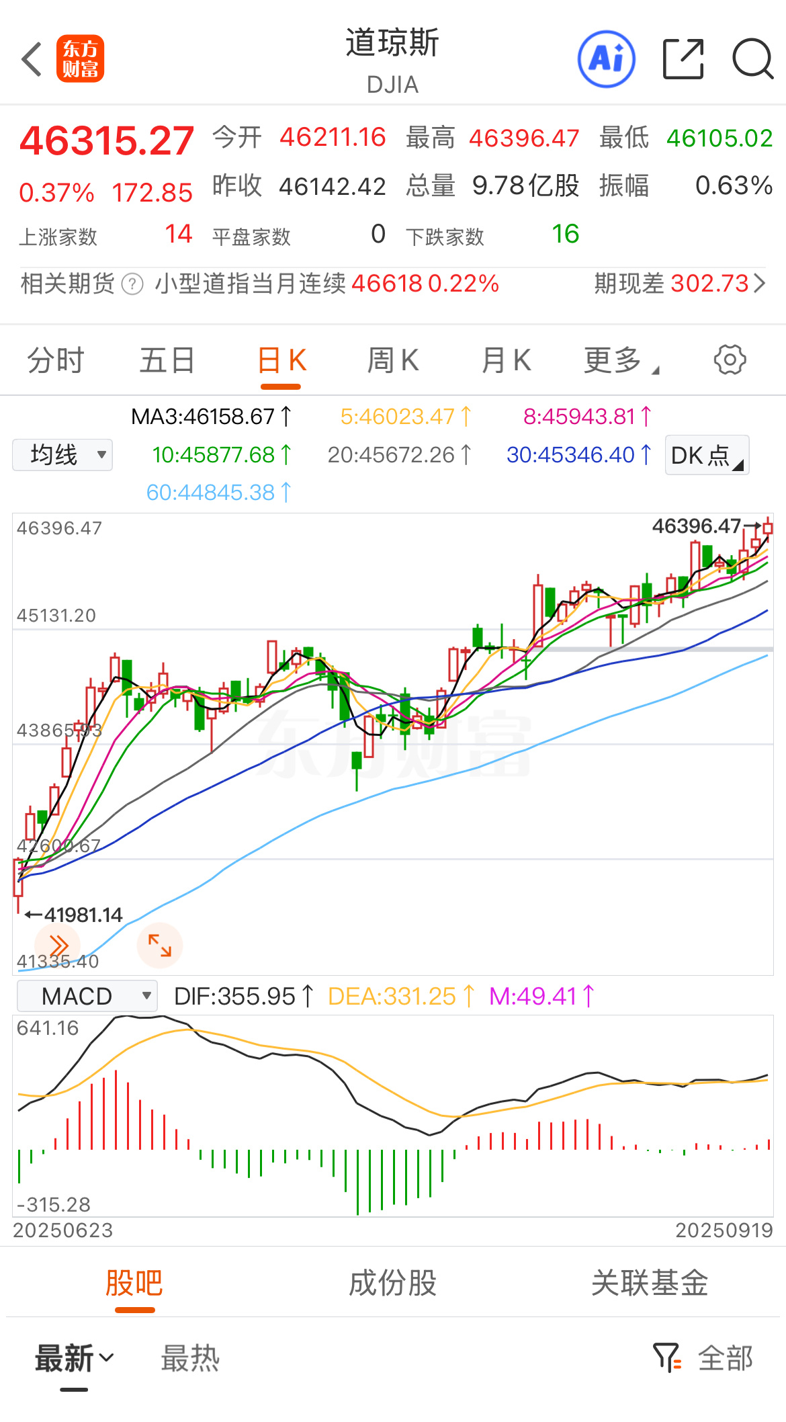Open the 均线 indicator dropdown
This screenshot has width=786, height=1422.
62,455
